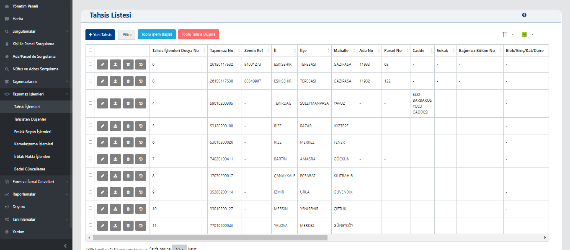Click the upload icon in the SÜLEYMANPASA row
The height and width of the screenshot is (250, 570).
pos(115,103)
